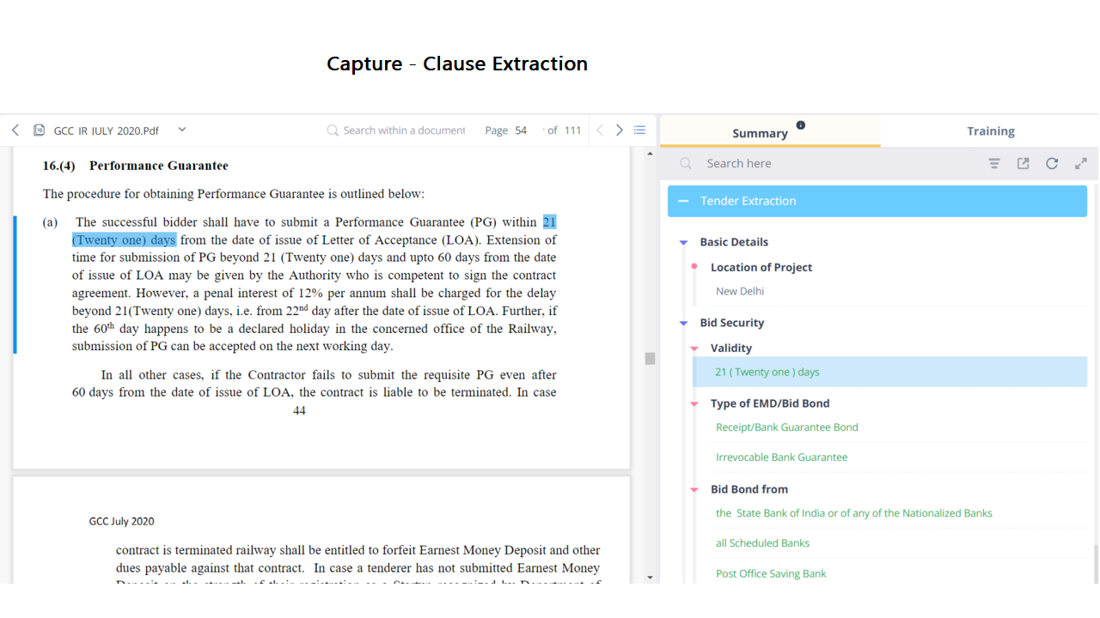
Task: Switch to the Training tab
Action: pyautogui.click(x=990, y=131)
